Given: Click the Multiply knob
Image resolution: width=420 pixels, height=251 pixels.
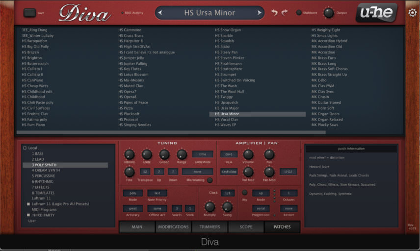Looking at the screenshot, I should click(210, 207).
